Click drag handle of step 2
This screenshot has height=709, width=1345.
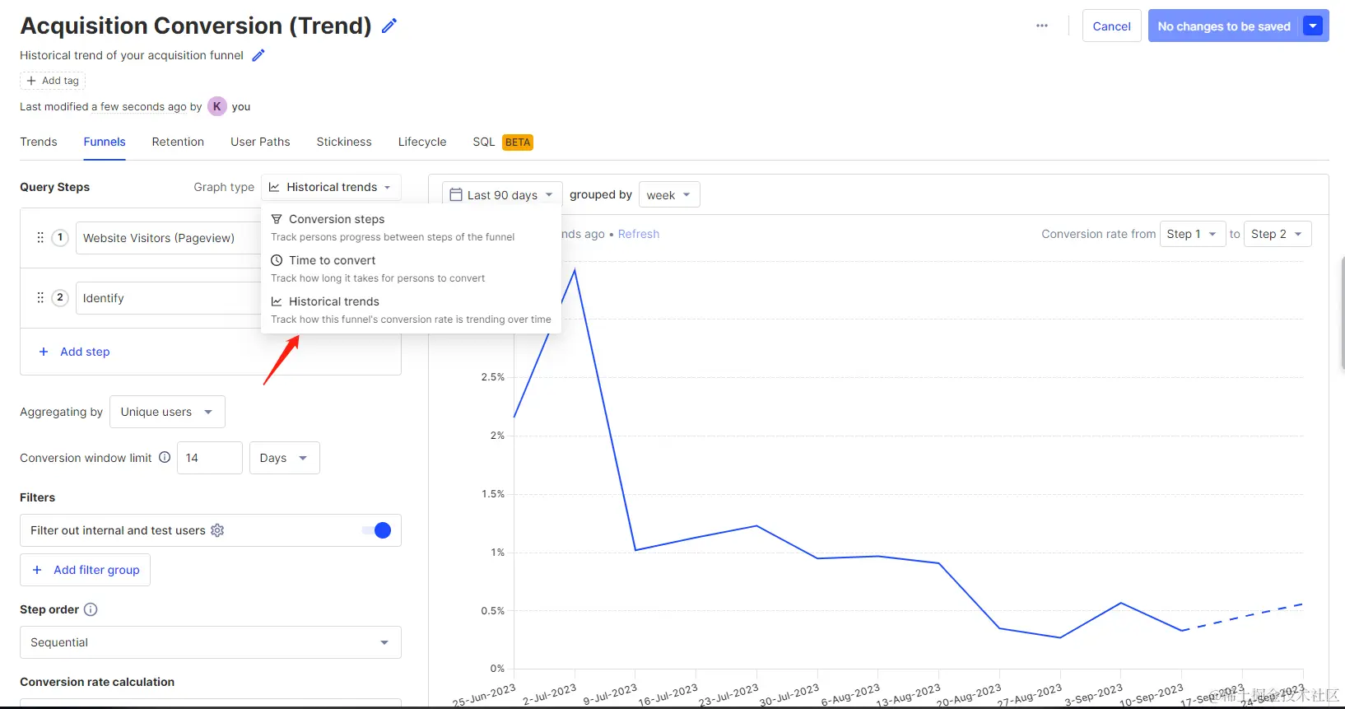click(40, 297)
